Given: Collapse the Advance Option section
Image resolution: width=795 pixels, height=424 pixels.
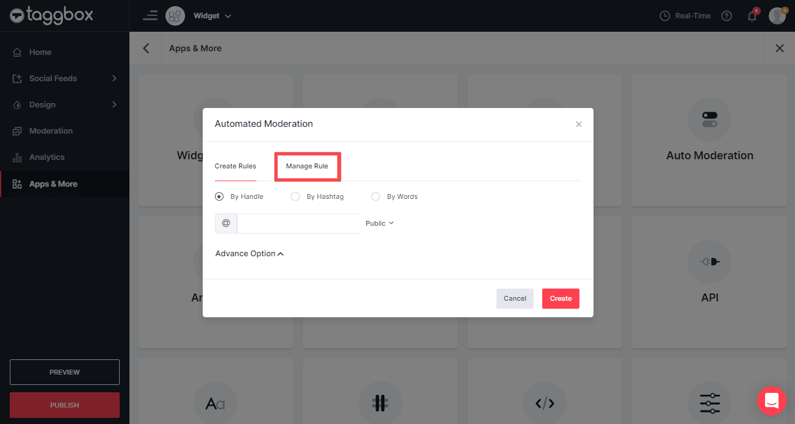Looking at the screenshot, I should coord(249,254).
